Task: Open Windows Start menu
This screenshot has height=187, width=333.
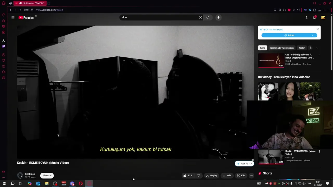Action: (x=4, y=184)
